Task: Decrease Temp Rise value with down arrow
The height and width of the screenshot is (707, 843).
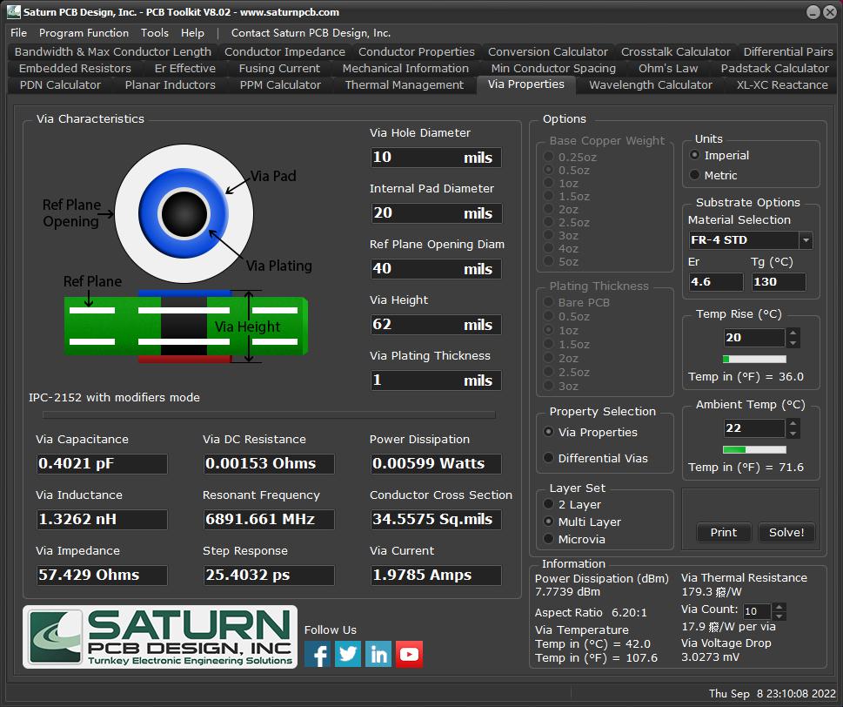Action: click(793, 343)
